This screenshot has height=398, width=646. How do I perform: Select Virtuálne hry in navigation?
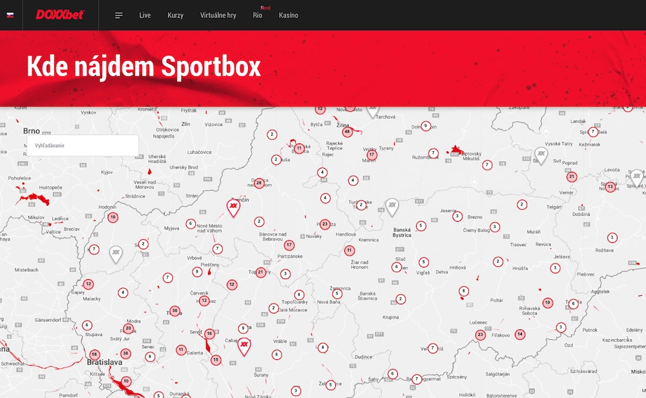pyautogui.click(x=218, y=16)
